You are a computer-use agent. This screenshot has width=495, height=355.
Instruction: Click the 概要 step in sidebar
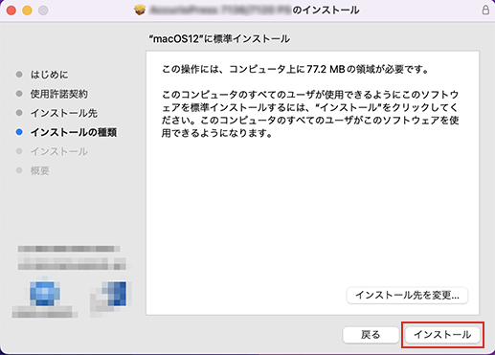coord(39,170)
